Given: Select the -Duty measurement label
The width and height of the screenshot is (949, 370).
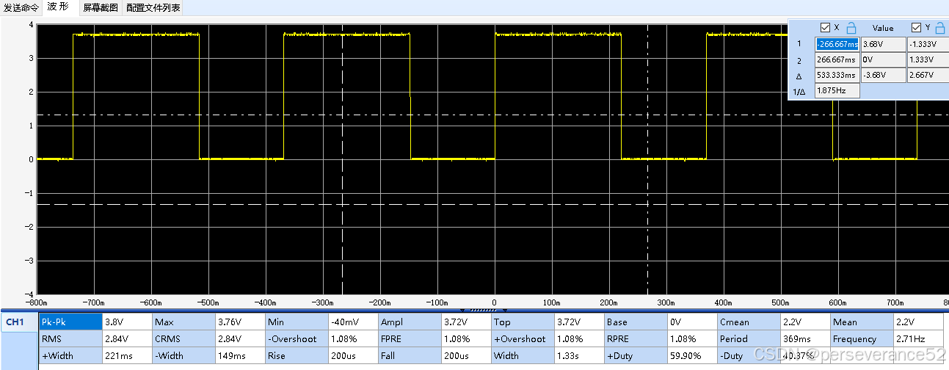Looking at the screenshot, I should [x=749, y=355].
